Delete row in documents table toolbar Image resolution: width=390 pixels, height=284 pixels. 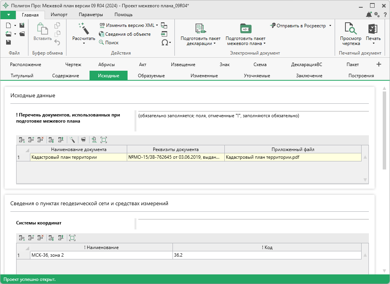[x=40, y=140]
